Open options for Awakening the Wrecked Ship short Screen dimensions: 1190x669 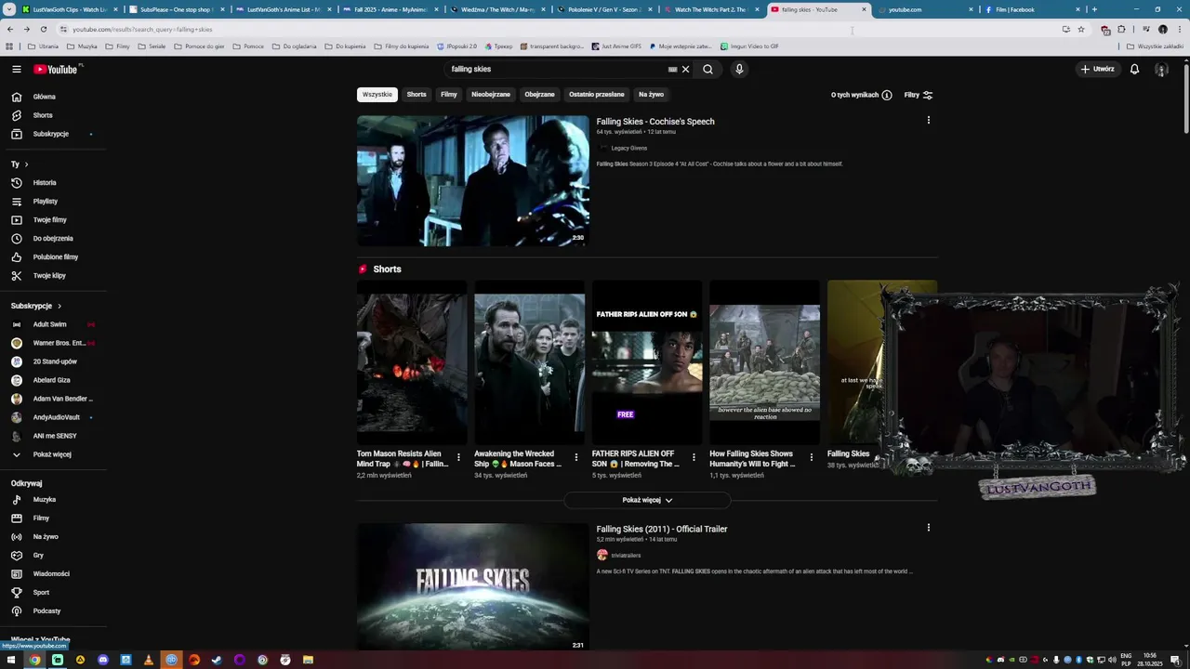click(576, 457)
